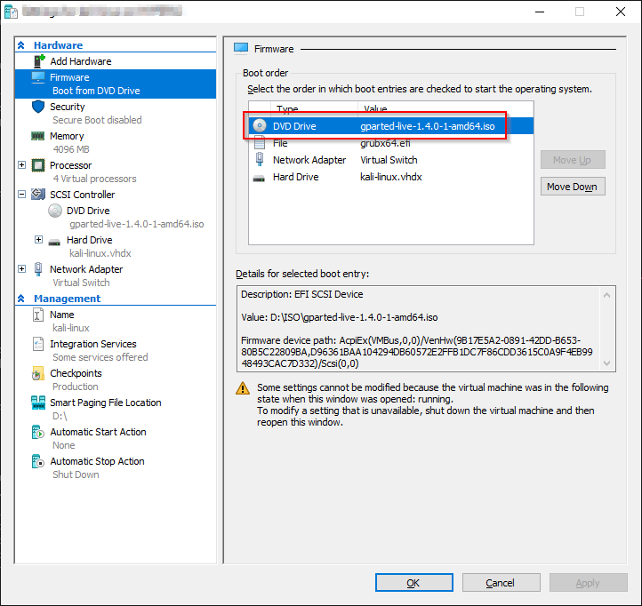Click the Checkpoints icon
Screen dimensions: 642x606
pyautogui.click(x=38, y=373)
